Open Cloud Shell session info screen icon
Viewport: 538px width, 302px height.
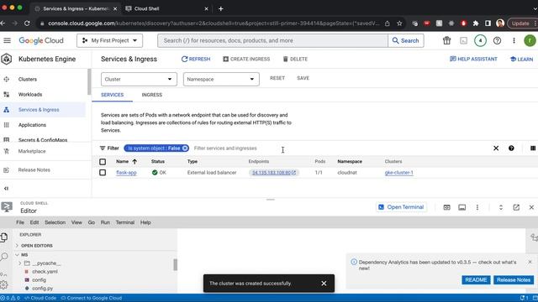[x=462, y=207]
